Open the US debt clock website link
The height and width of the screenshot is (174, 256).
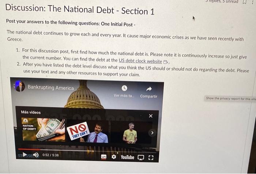(140, 61)
